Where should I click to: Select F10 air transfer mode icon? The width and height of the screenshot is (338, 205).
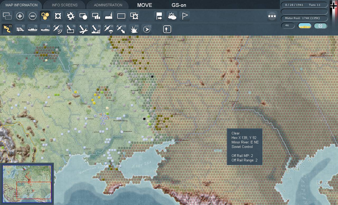pyautogui.click(x=121, y=29)
